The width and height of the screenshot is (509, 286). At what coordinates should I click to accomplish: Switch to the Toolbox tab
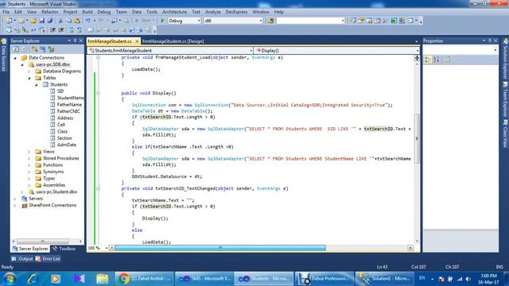coord(64,249)
